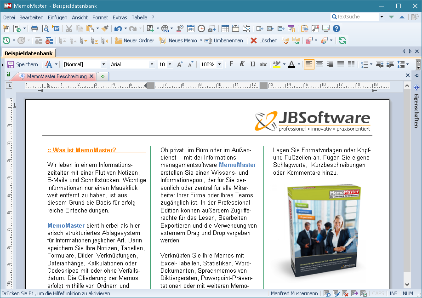The height and width of the screenshot is (298, 422).
Task: Open the Arial font family dropdown
Action: tap(152, 64)
